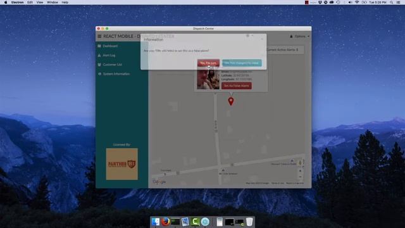Click the Dashboard sidebar icon

tap(99, 46)
